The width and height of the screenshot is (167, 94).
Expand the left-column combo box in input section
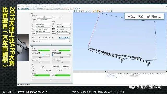pos(43,34)
